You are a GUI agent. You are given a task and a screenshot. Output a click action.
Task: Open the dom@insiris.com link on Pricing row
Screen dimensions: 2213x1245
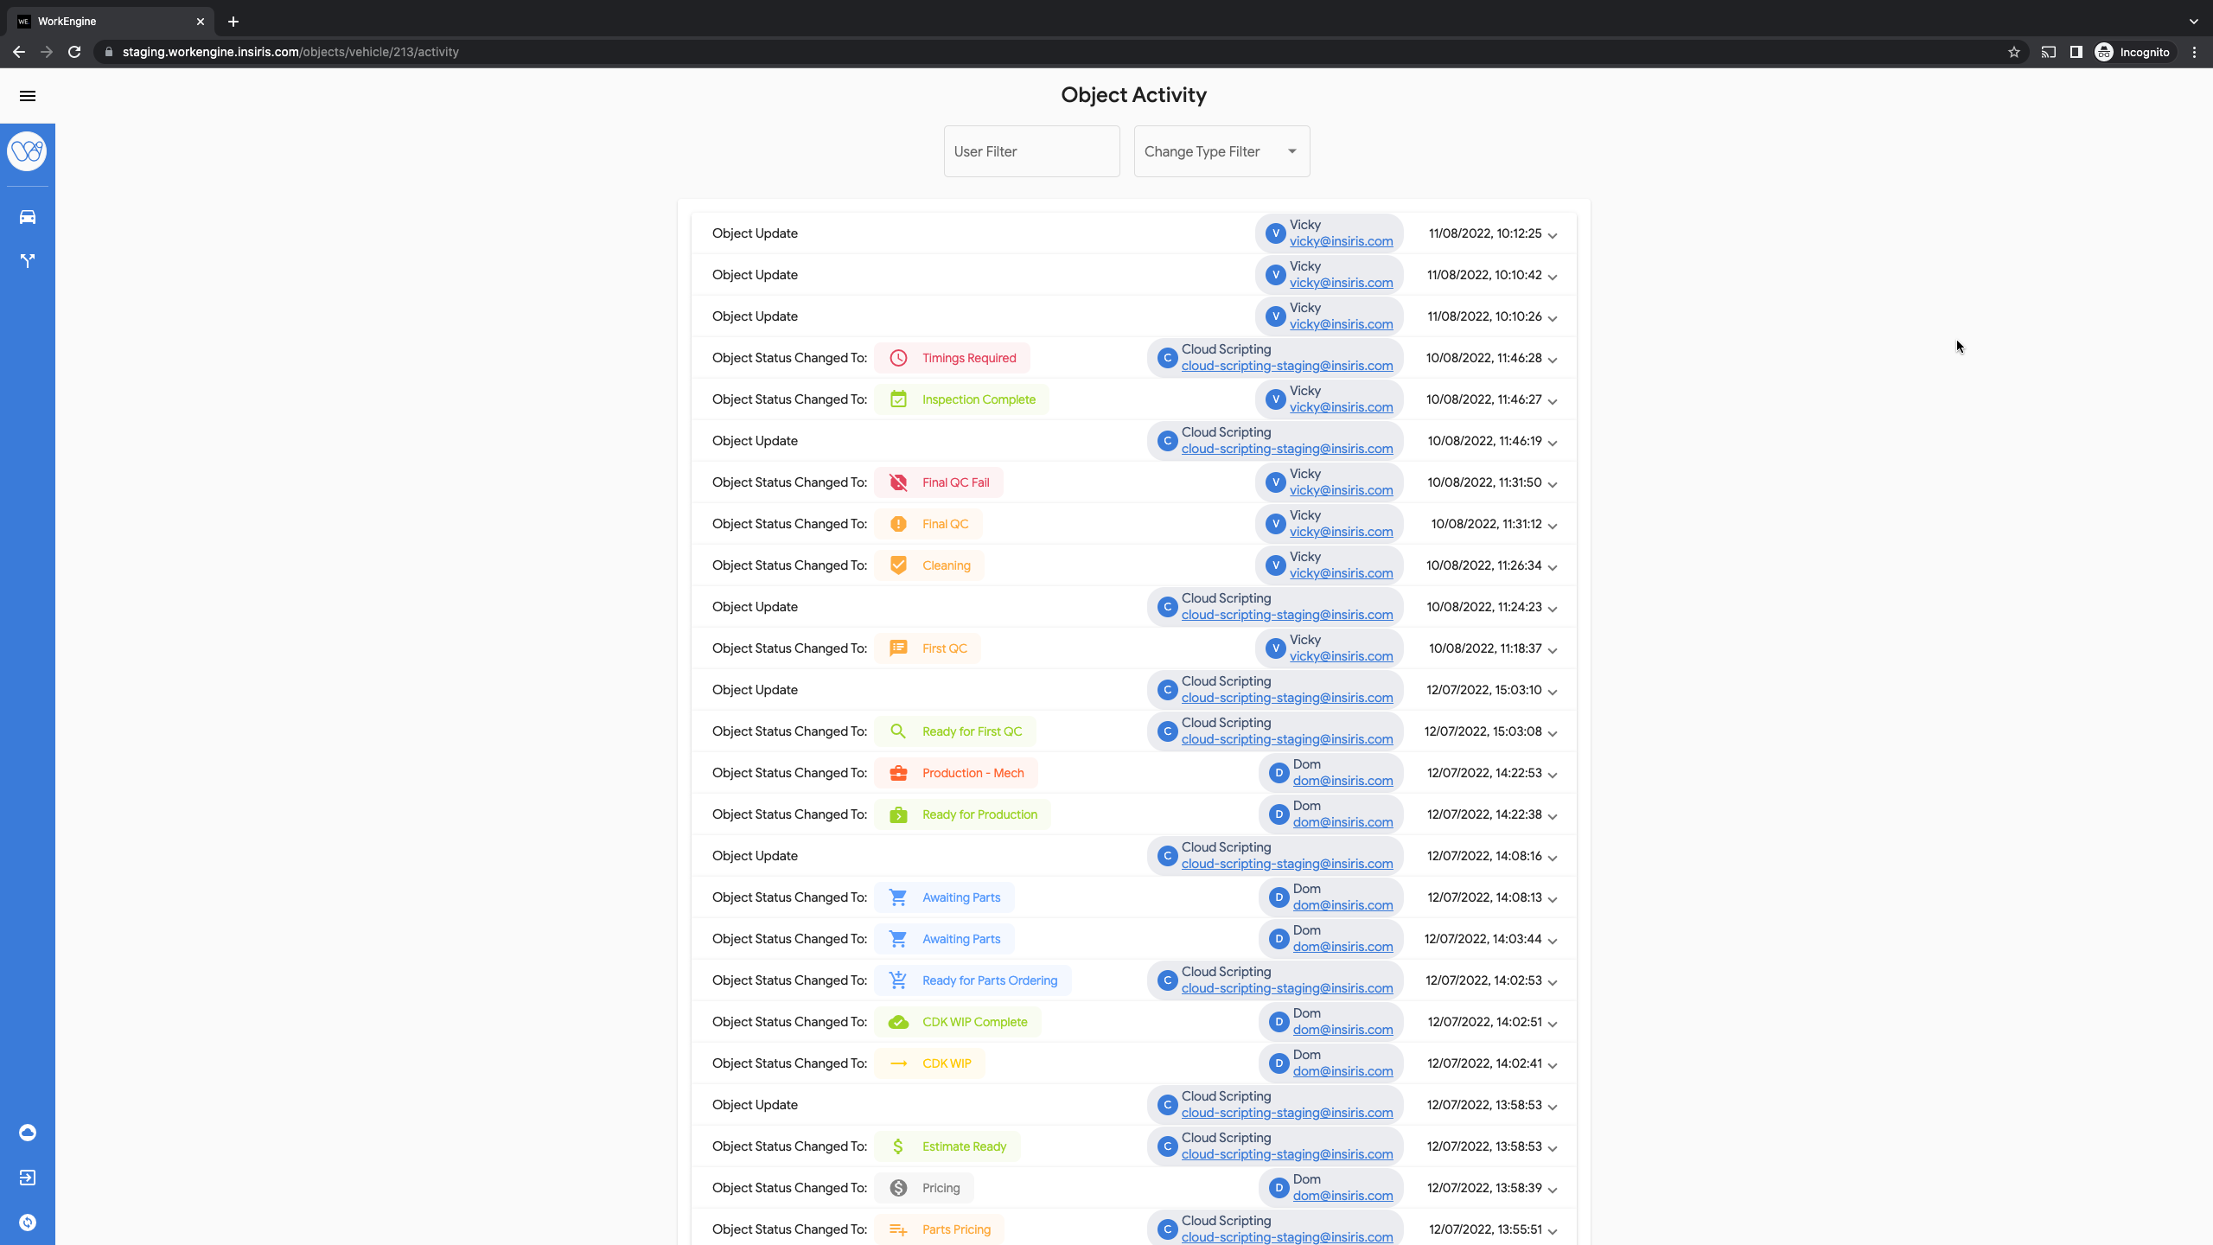pos(1342,1196)
